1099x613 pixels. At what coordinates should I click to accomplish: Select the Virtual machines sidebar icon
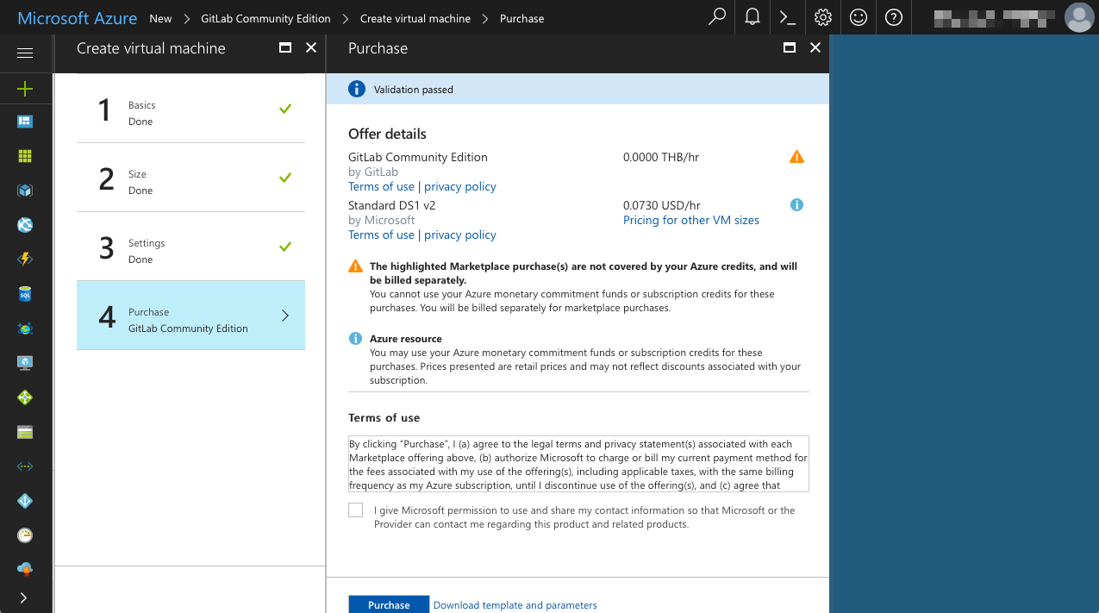26,363
